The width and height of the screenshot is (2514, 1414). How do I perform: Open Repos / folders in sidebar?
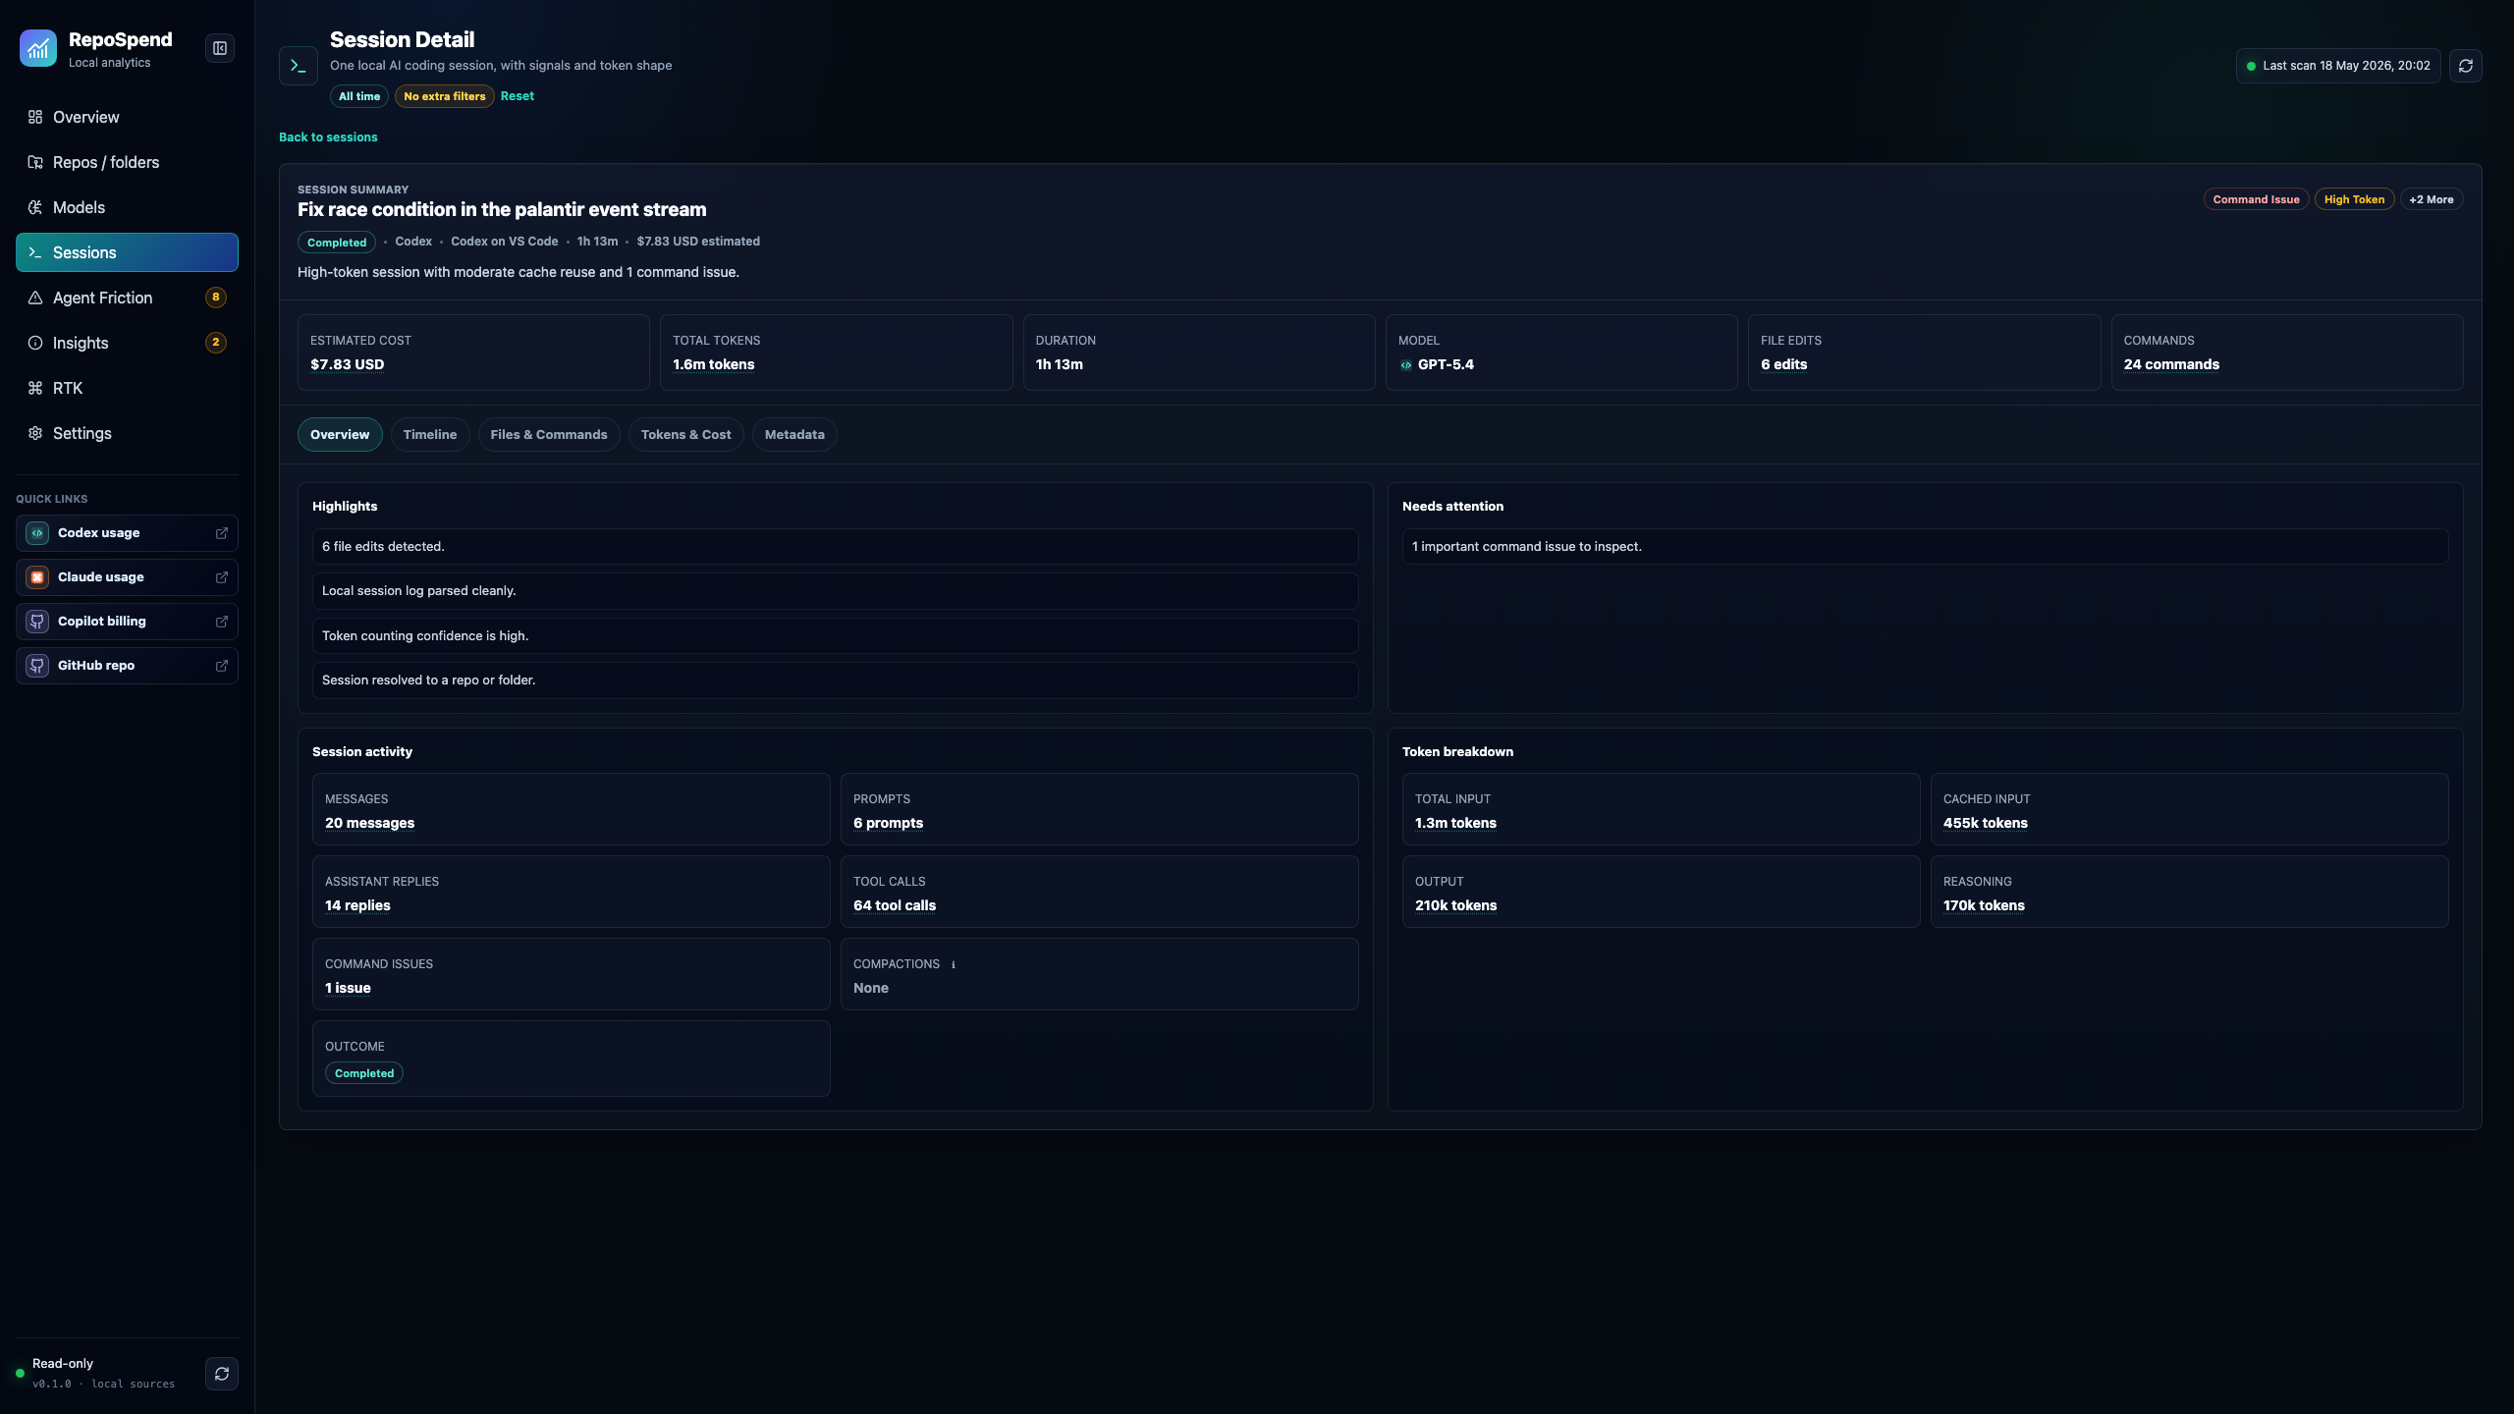pyautogui.click(x=127, y=162)
